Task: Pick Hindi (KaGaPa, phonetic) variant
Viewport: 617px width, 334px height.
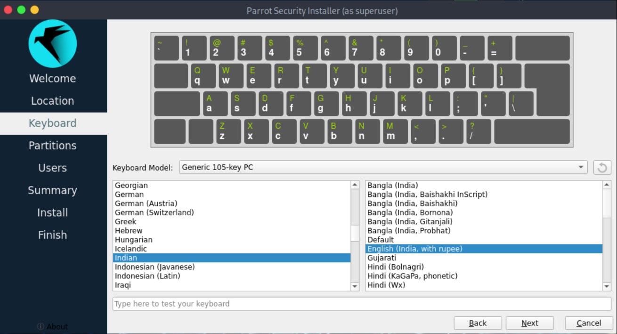Action: point(484,276)
